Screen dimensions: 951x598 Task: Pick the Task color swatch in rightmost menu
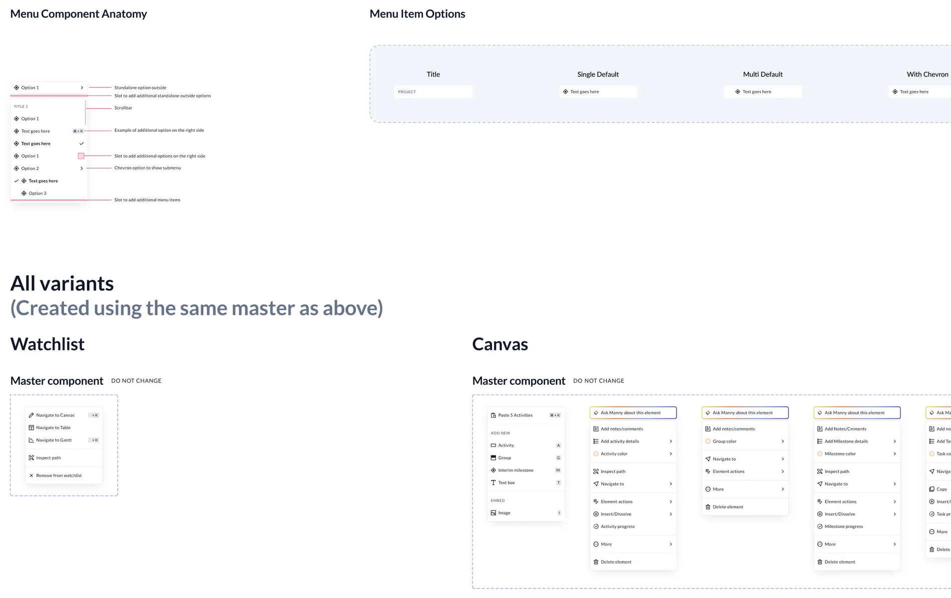(931, 454)
